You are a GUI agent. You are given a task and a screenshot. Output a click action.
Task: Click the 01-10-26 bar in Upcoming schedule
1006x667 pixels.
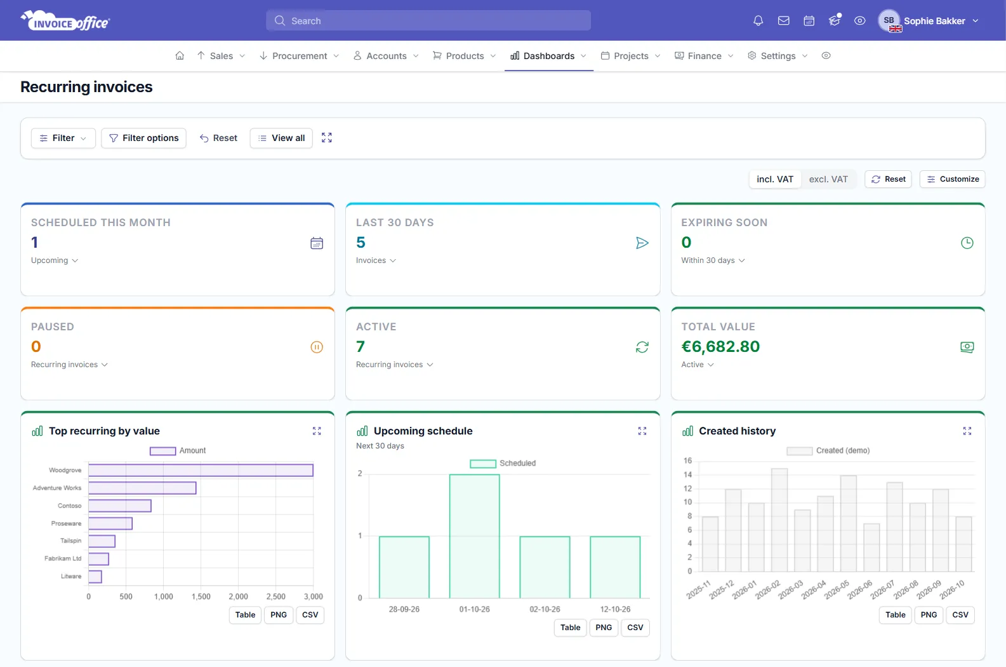[x=475, y=536]
